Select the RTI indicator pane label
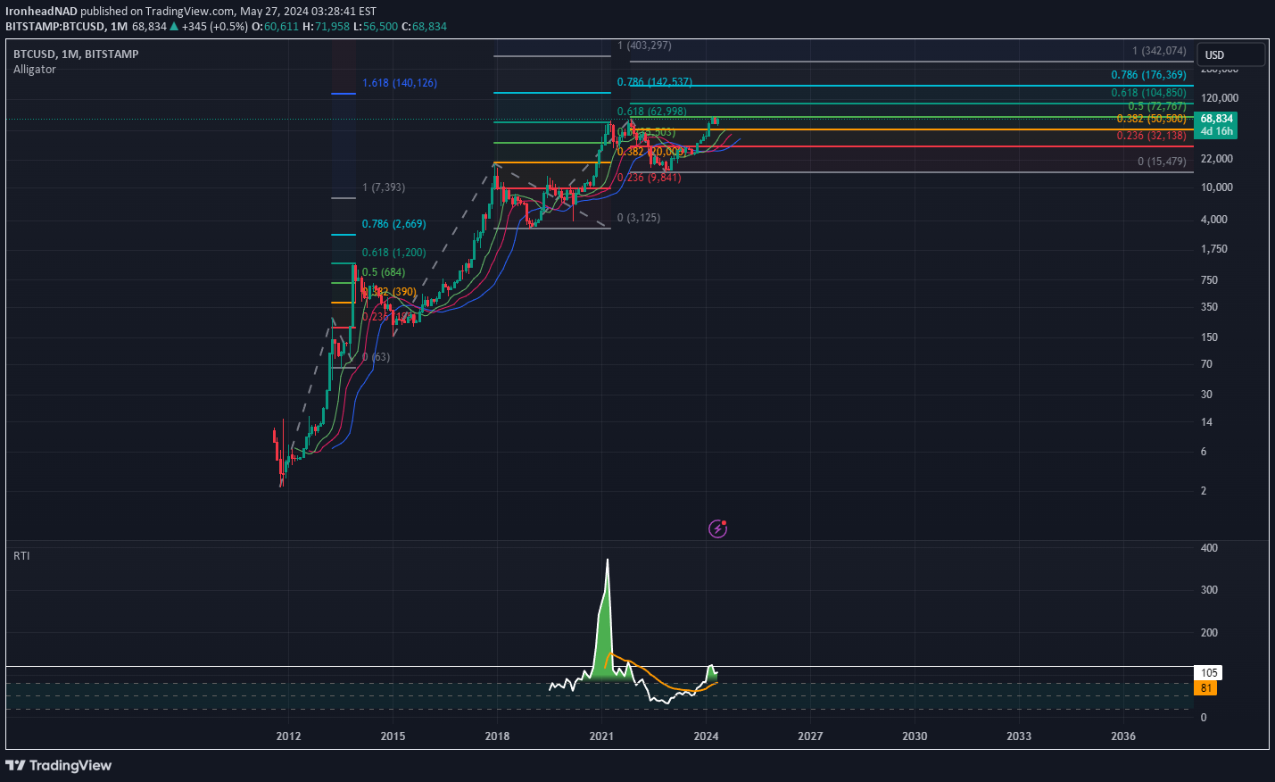This screenshot has height=782, width=1275. tap(21, 555)
